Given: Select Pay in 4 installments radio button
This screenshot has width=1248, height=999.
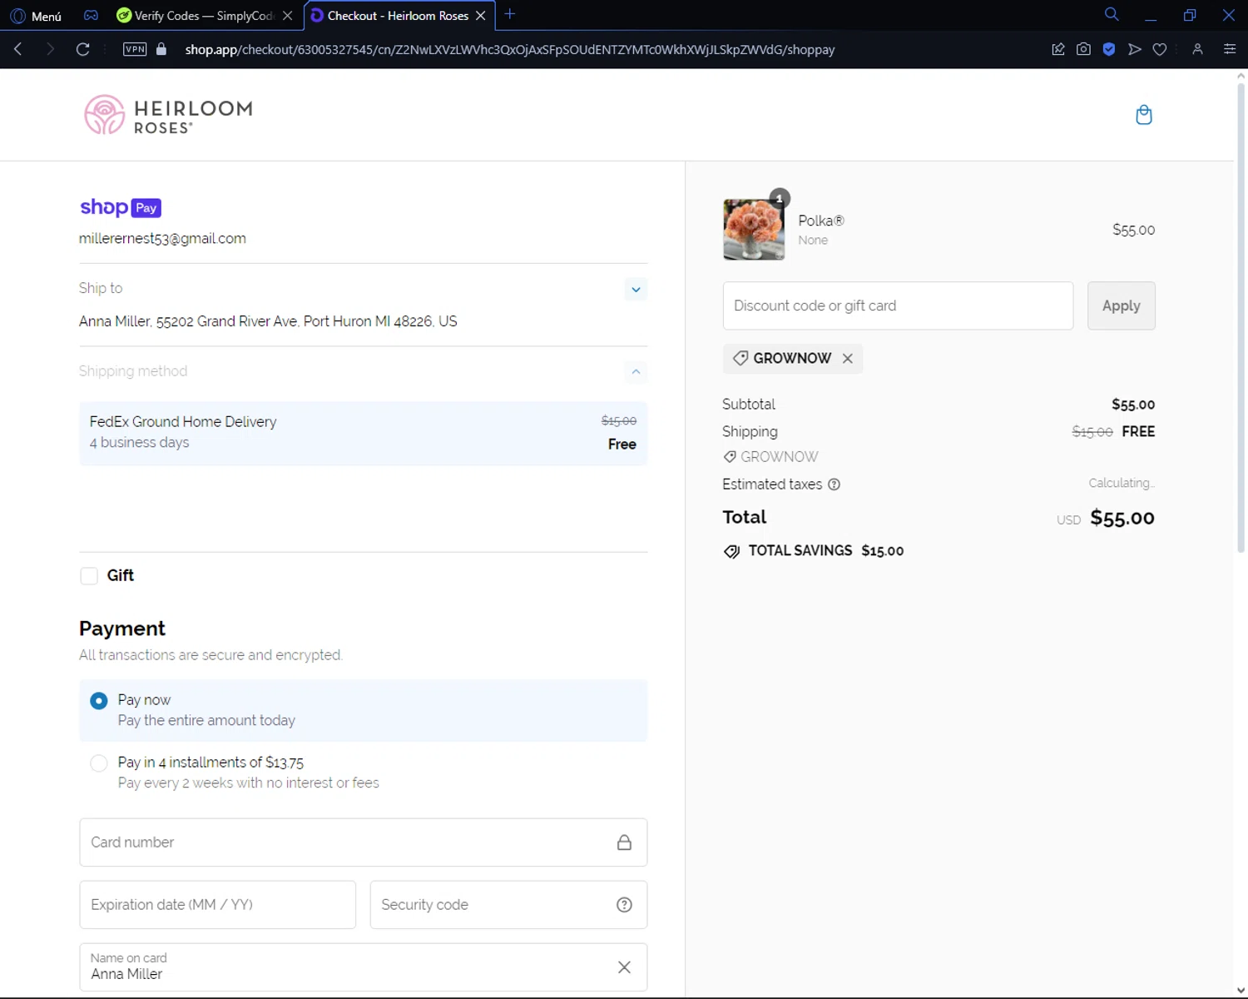Looking at the screenshot, I should tap(99, 763).
